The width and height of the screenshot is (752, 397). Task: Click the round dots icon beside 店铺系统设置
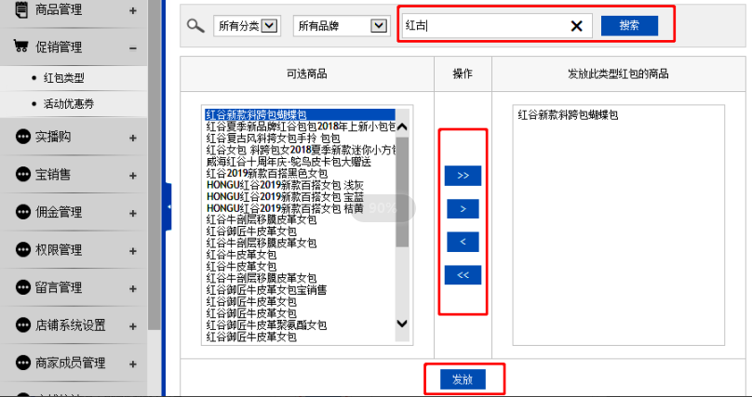(x=23, y=325)
